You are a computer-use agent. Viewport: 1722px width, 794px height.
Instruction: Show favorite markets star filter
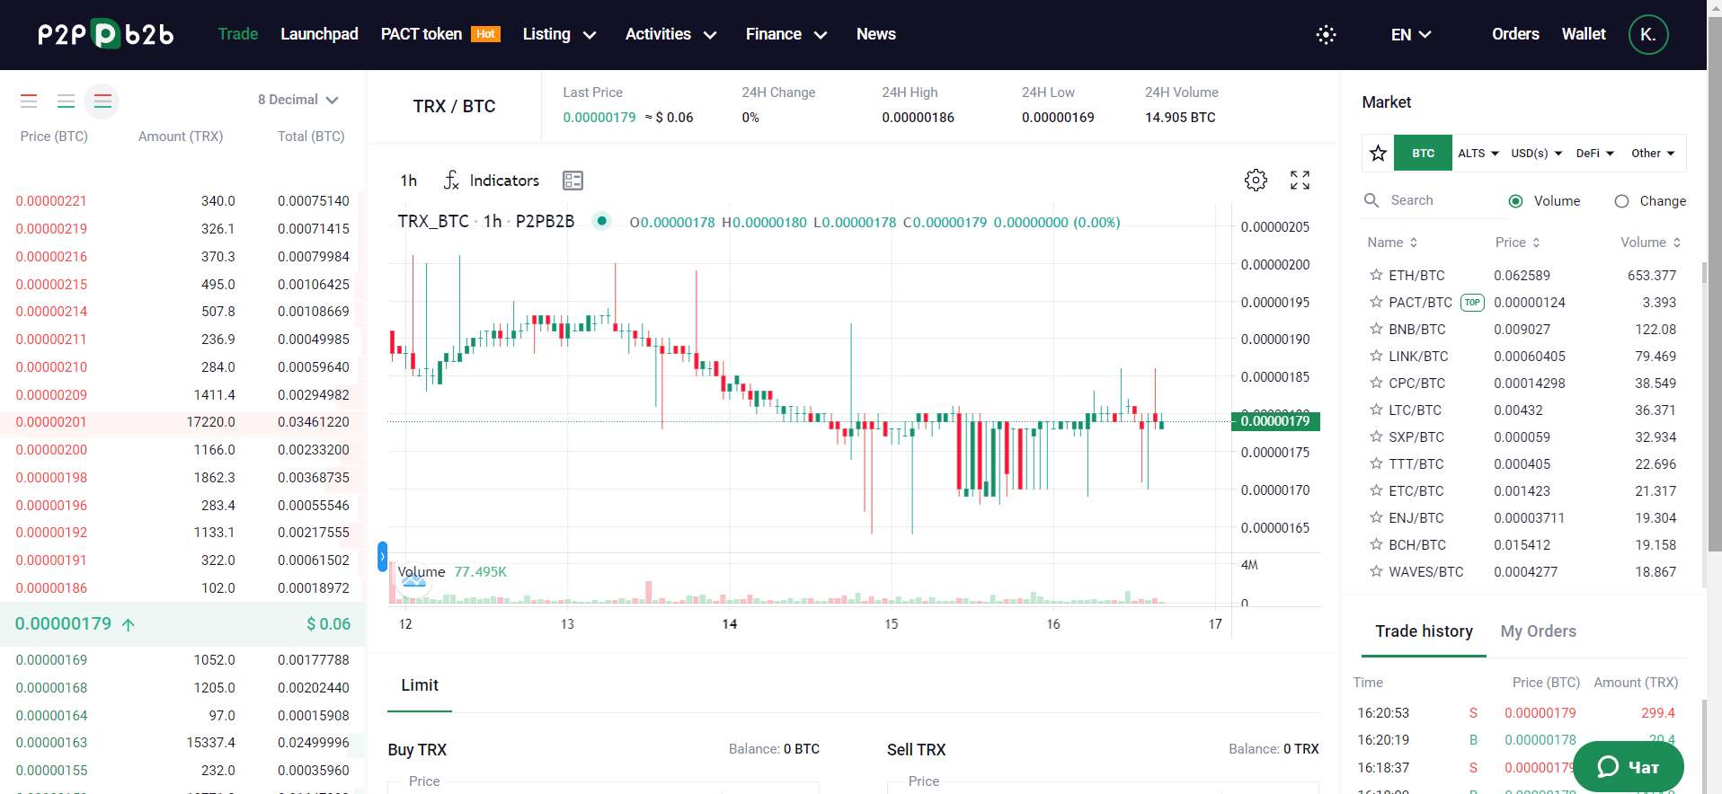(x=1378, y=154)
